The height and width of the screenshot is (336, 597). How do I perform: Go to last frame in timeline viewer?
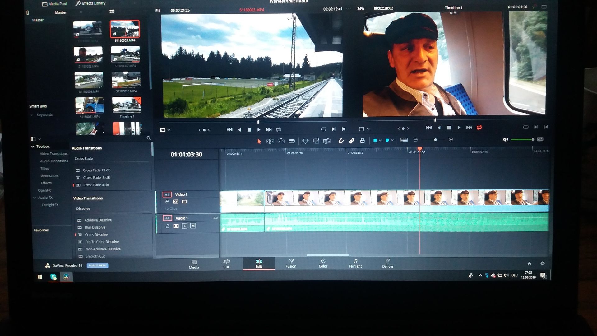(469, 128)
